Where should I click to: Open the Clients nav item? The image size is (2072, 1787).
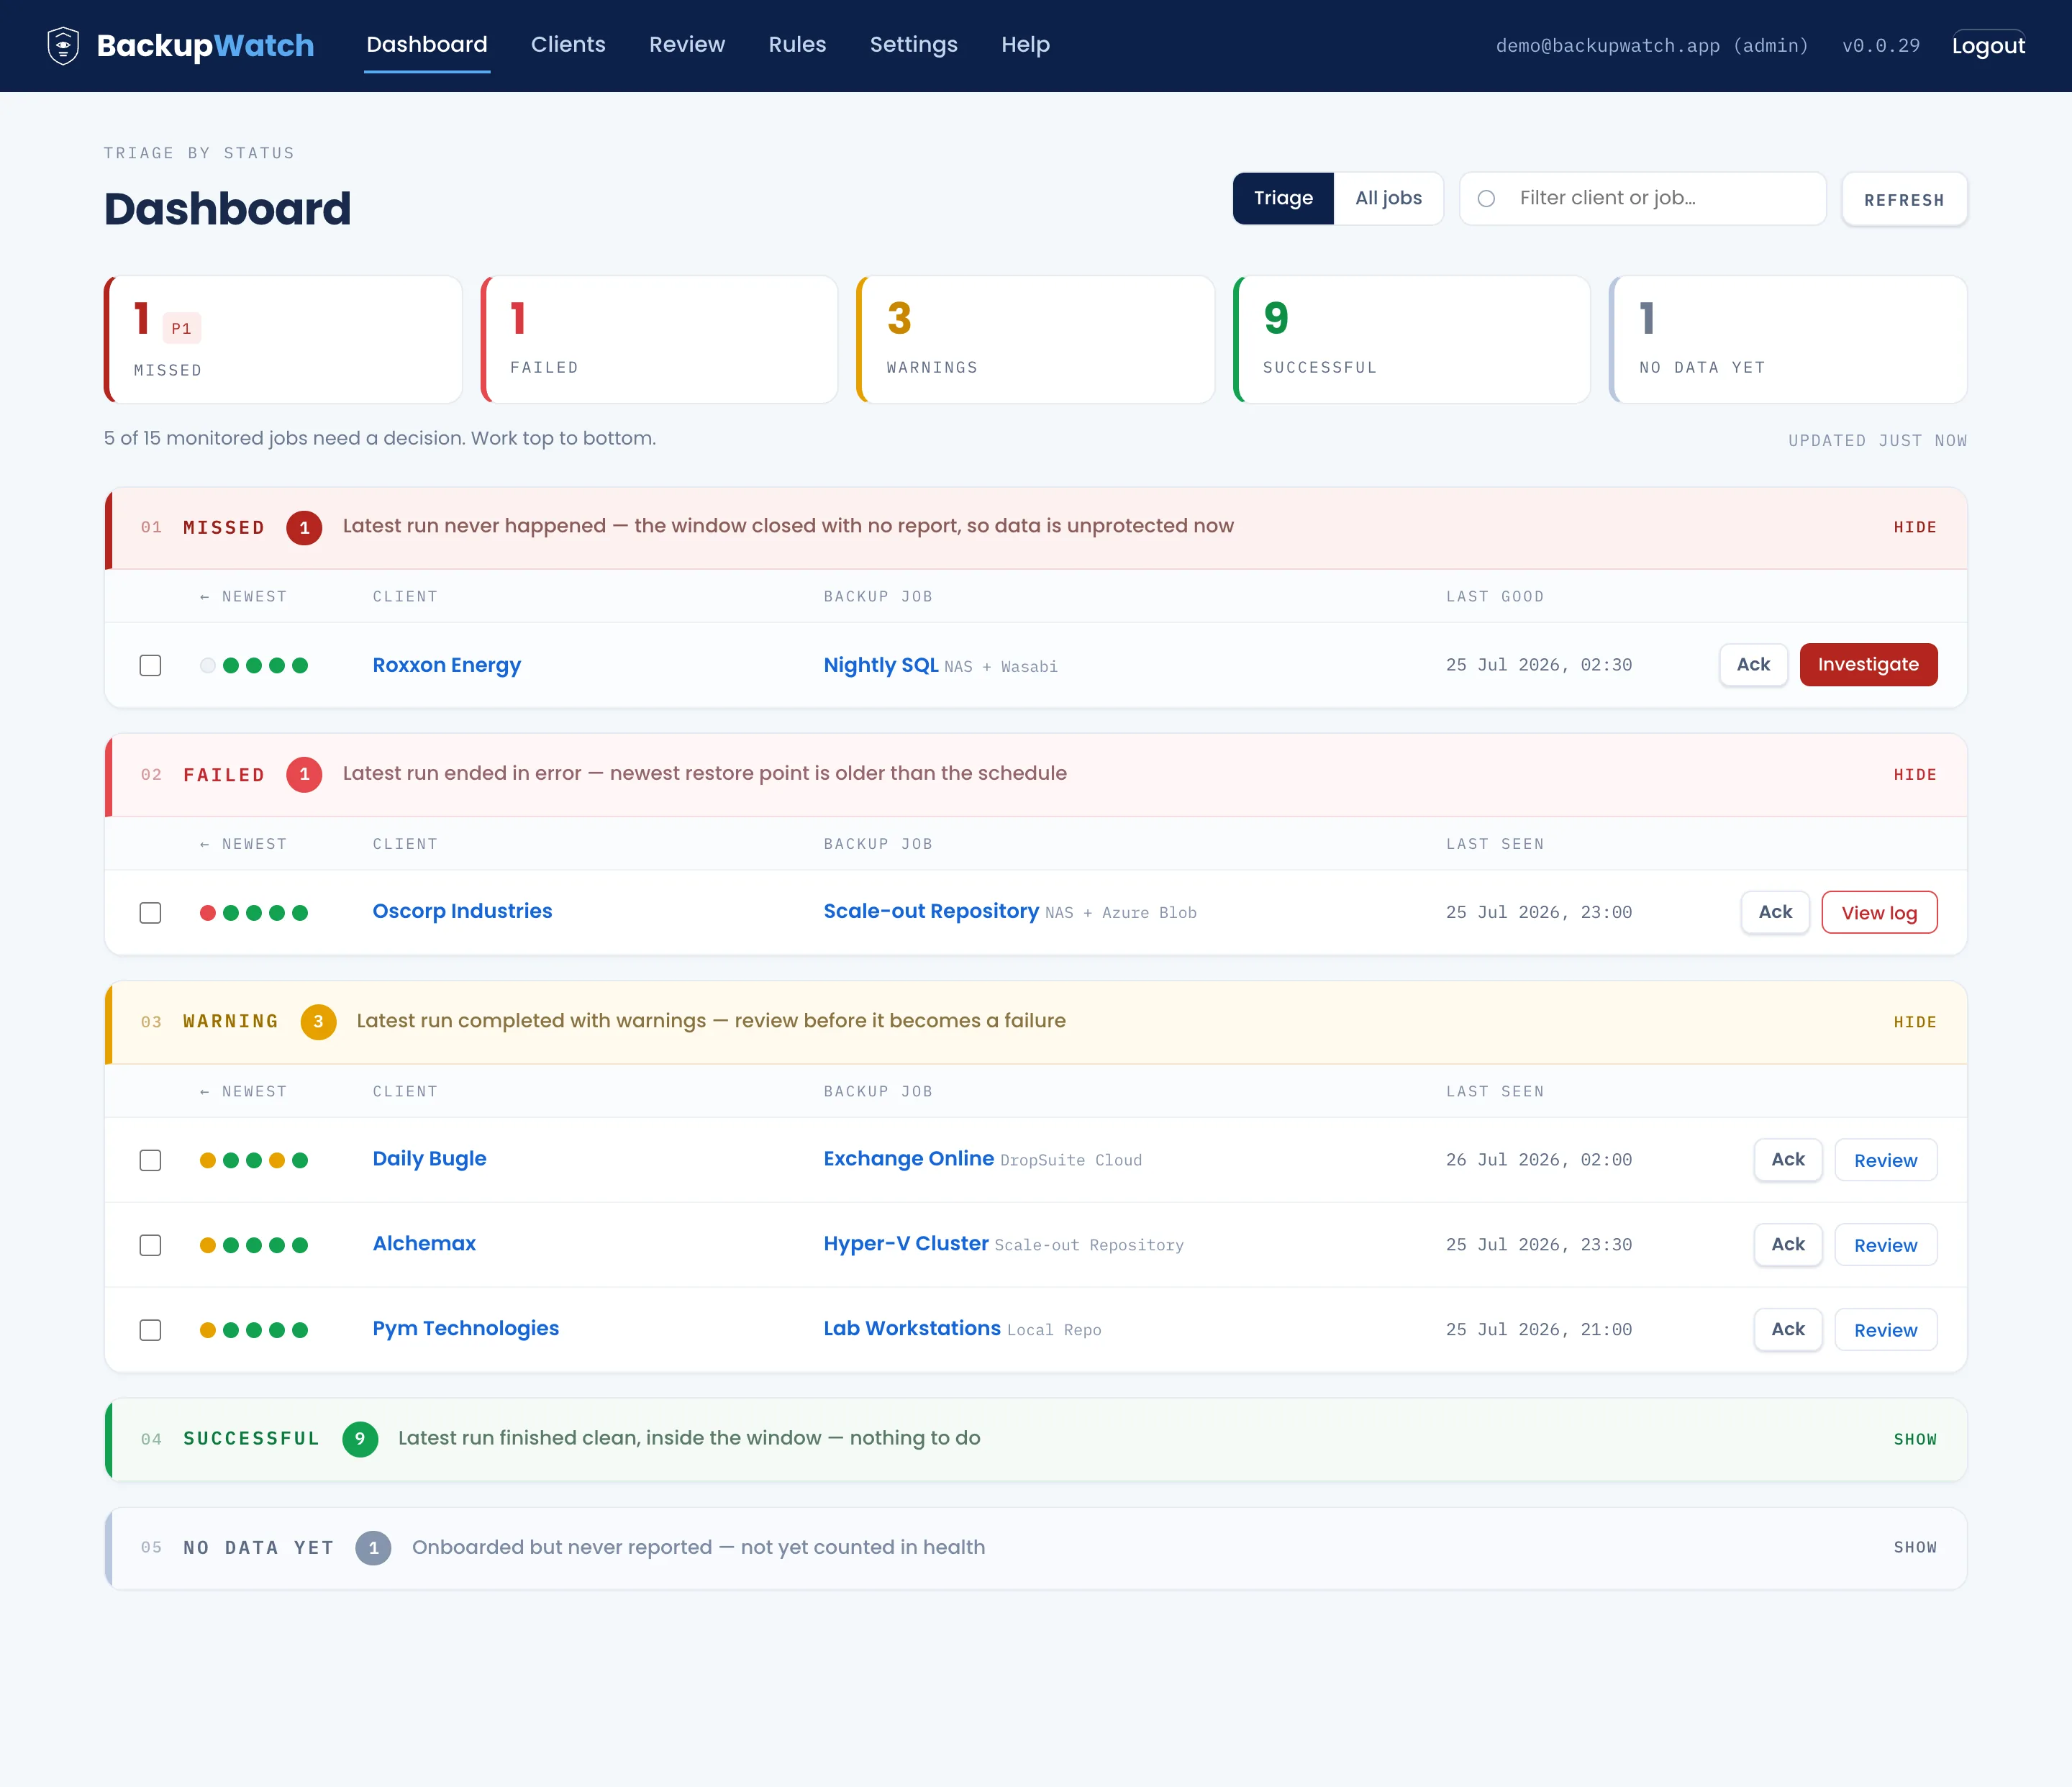[x=568, y=45]
